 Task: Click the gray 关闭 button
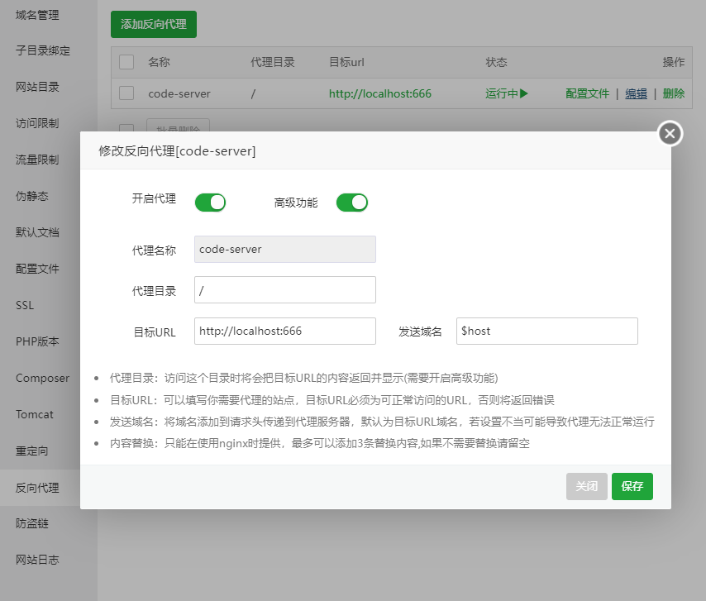[x=586, y=486]
